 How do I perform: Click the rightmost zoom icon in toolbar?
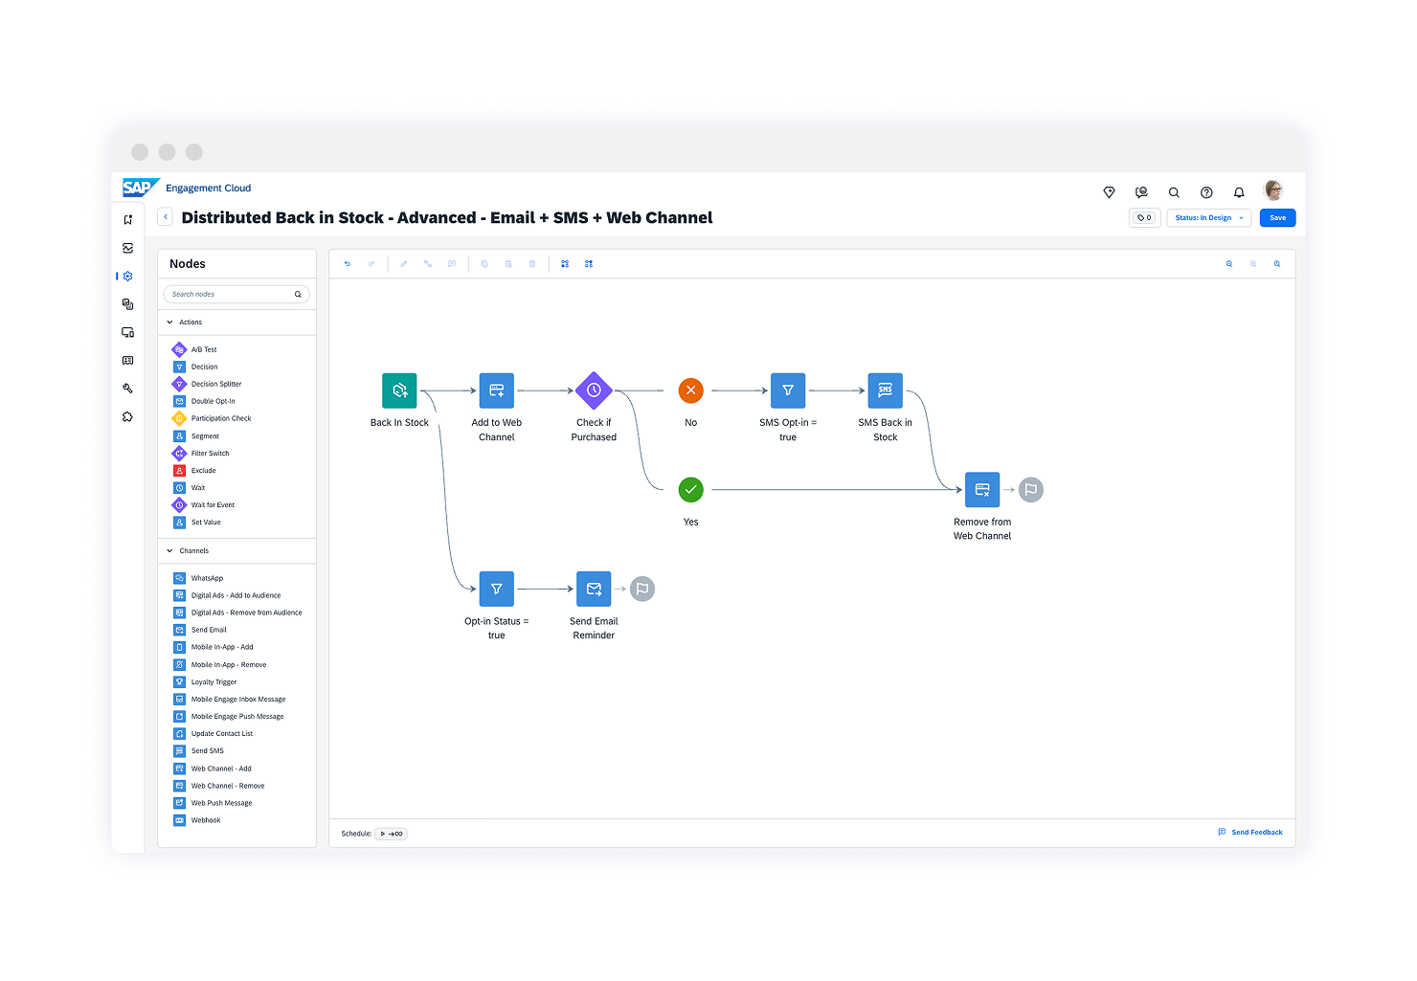(1277, 264)
